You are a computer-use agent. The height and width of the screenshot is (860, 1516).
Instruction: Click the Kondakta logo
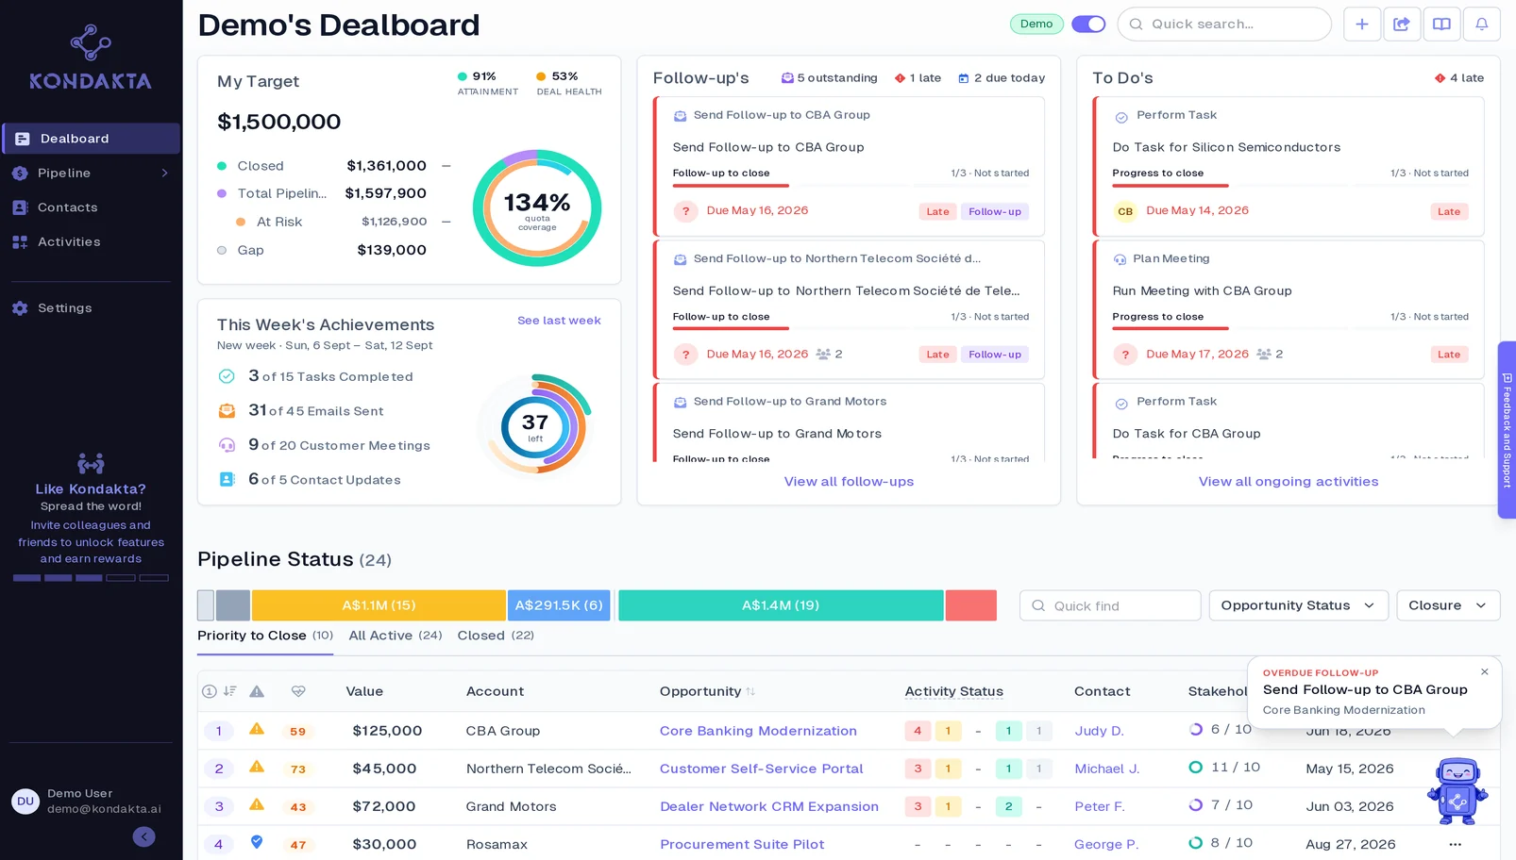[x=91, y=57]
